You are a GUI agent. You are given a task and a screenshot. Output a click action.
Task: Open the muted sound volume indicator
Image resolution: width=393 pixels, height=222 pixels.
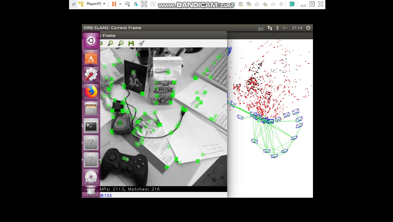tap(285, 28)
